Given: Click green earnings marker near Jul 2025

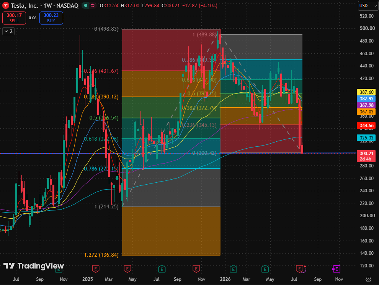Looking at the screenshot, I should [x=162, y=269].
